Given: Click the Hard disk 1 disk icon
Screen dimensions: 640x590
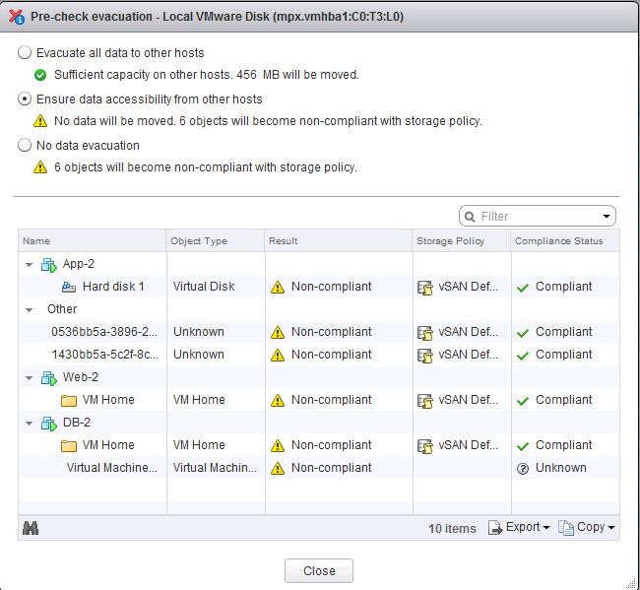Looking at the screenshot, I should pos(69,288).
